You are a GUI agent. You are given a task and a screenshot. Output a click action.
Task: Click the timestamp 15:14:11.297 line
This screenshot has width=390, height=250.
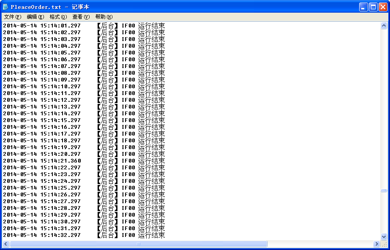(84, 93)
